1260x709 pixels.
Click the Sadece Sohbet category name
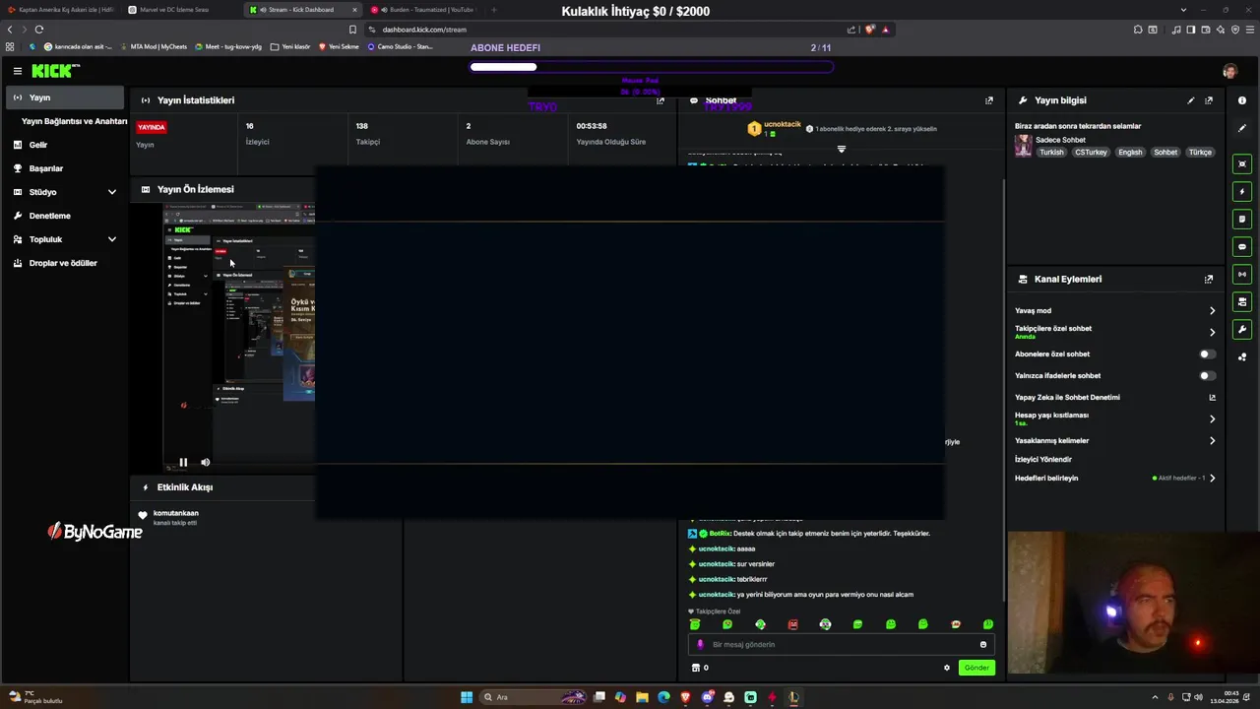click(x=1060, y=140)
